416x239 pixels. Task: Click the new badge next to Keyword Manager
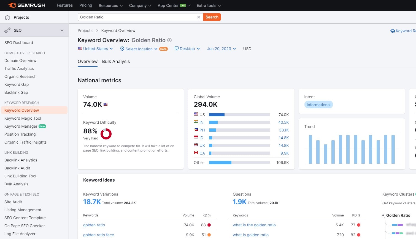(42, 126)
